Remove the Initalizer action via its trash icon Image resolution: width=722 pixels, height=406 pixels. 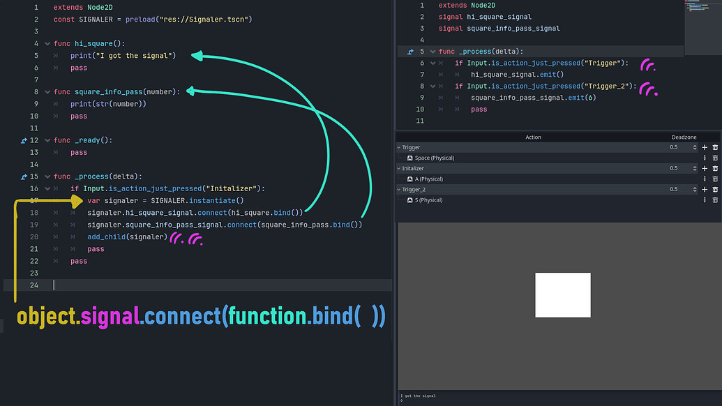tap(715, 168)
